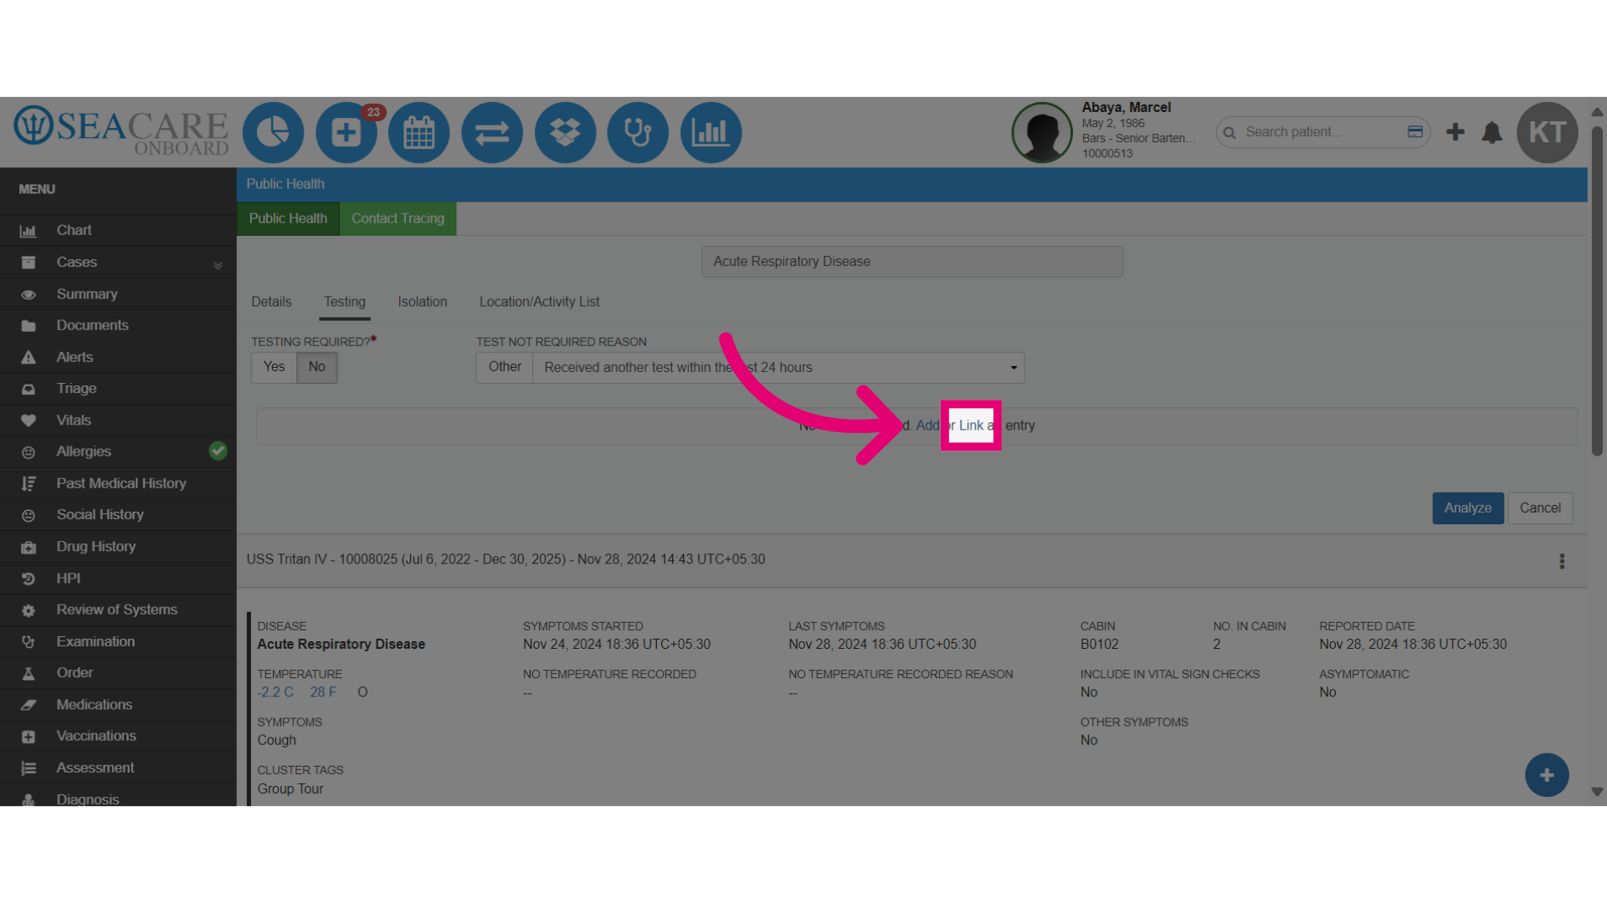Screen dimensions: 1607x903
Task: Click the scrollbar up arrow
Action: [x=1597, y=111]
